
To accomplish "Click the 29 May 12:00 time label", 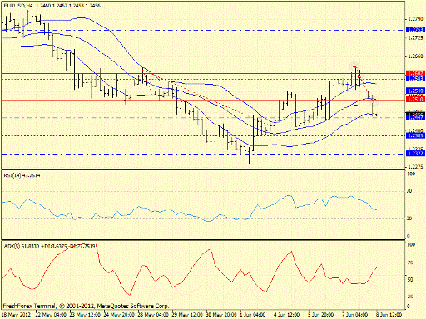I will [187, 315].
